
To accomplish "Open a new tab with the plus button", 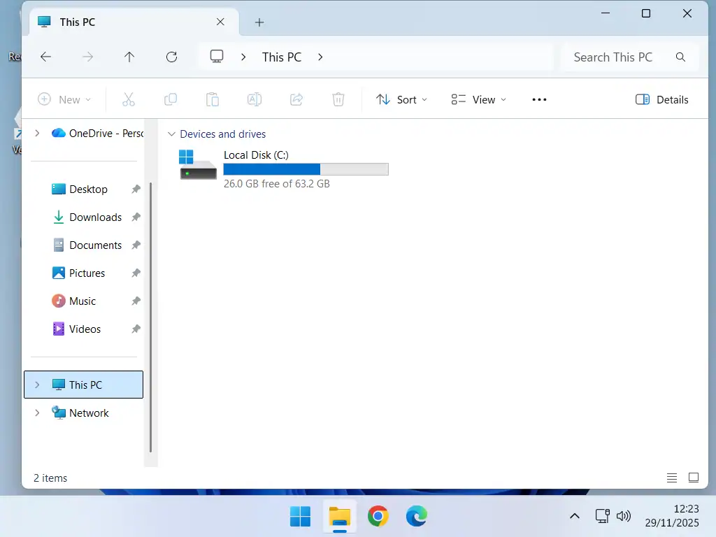I will [x=259, y=22].
